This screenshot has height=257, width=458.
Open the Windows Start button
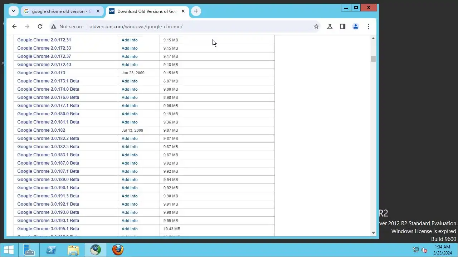click(9, 250)
